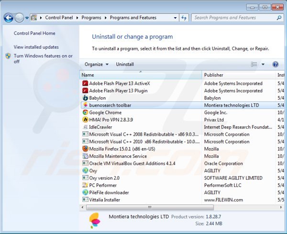This screenshot has width=287, height=234.
Task: Click Oracle Corporation publisher cell
Action: pyautogui.click(x=223, y=163)
